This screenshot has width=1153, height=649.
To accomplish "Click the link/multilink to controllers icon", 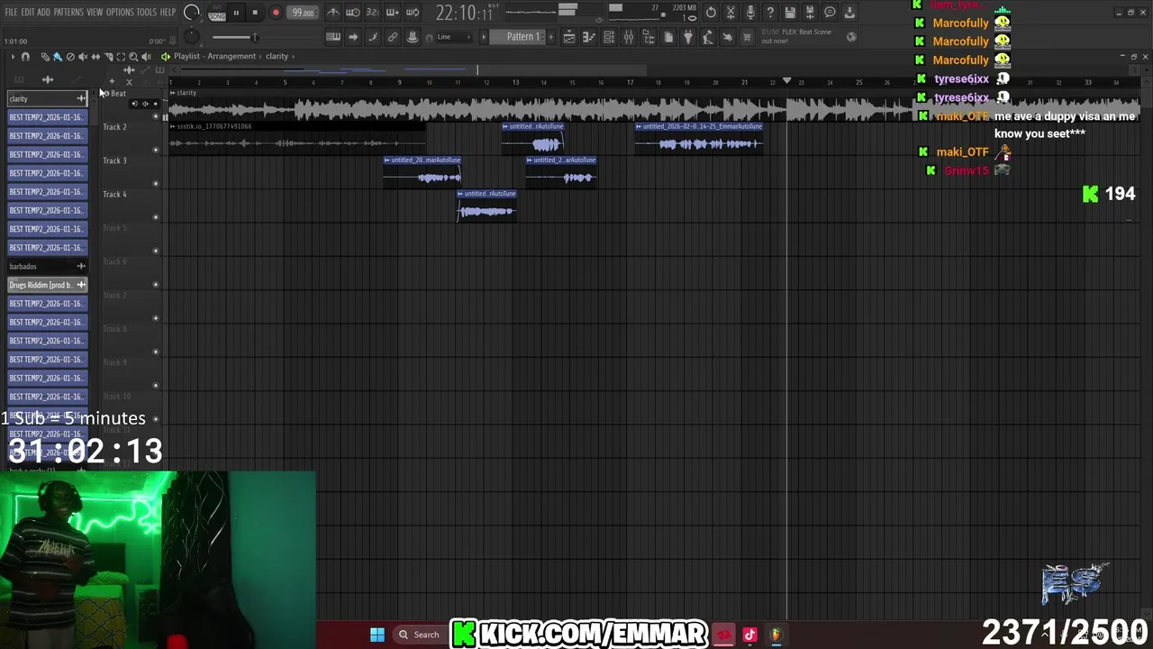I will [393, 37].
